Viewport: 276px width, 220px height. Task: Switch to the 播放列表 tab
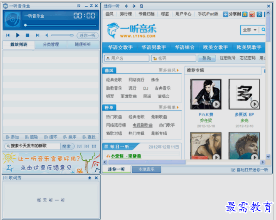click(18, 44)
